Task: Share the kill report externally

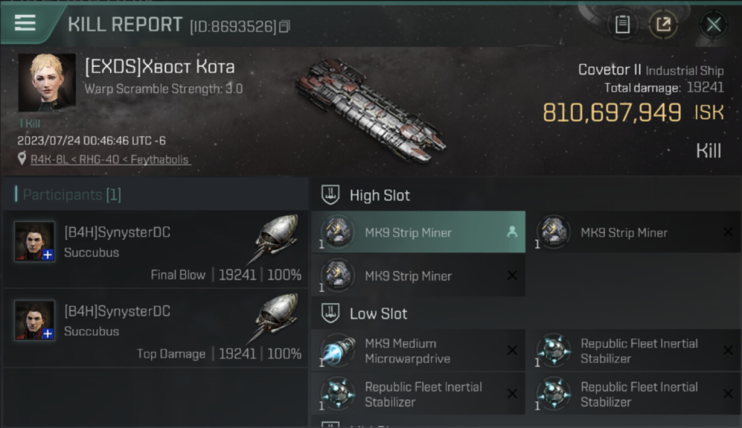Action: (x=663, y=25)
